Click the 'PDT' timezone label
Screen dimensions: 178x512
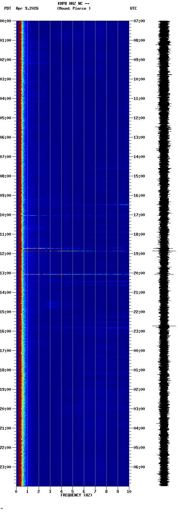(8, 8)
